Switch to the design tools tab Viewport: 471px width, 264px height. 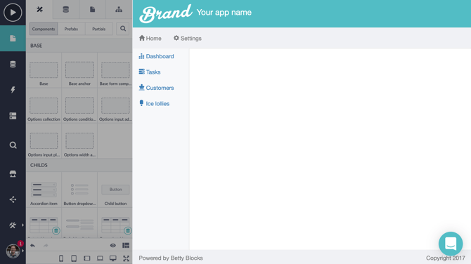click(39, 9)
